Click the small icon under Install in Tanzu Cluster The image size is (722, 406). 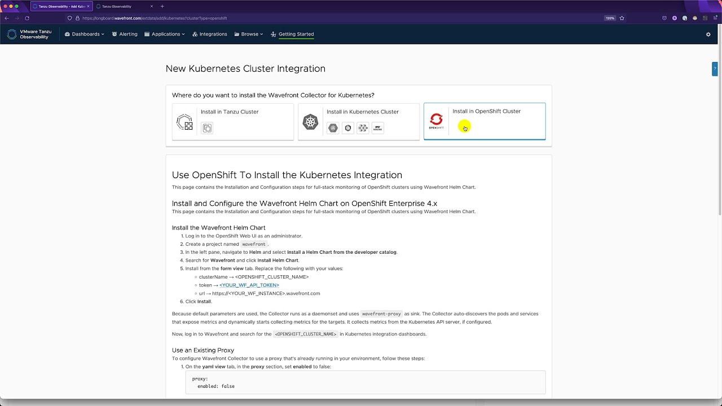pos(207,128)
